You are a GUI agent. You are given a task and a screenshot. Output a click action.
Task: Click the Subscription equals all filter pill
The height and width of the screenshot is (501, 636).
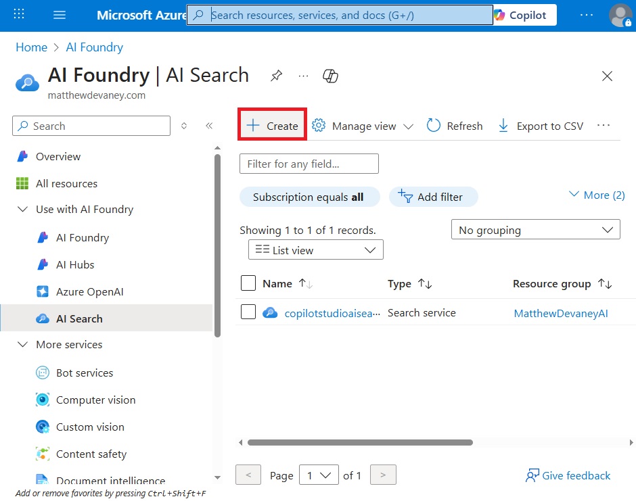pyautogui.click(x=309, y=197)
